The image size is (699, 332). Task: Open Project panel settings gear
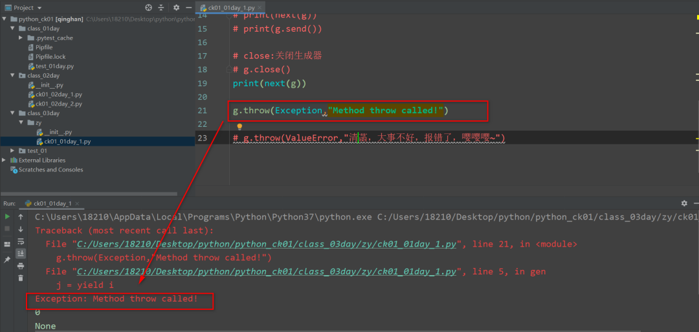coord(176,8)
